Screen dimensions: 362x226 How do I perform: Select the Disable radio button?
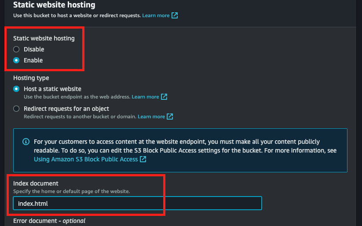pyautogui.click(x=16, y=49)
